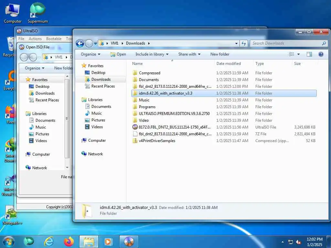Select the Programs folder row
The height and width of the screenshot is (248, 331).
click(x=224, y=107)
